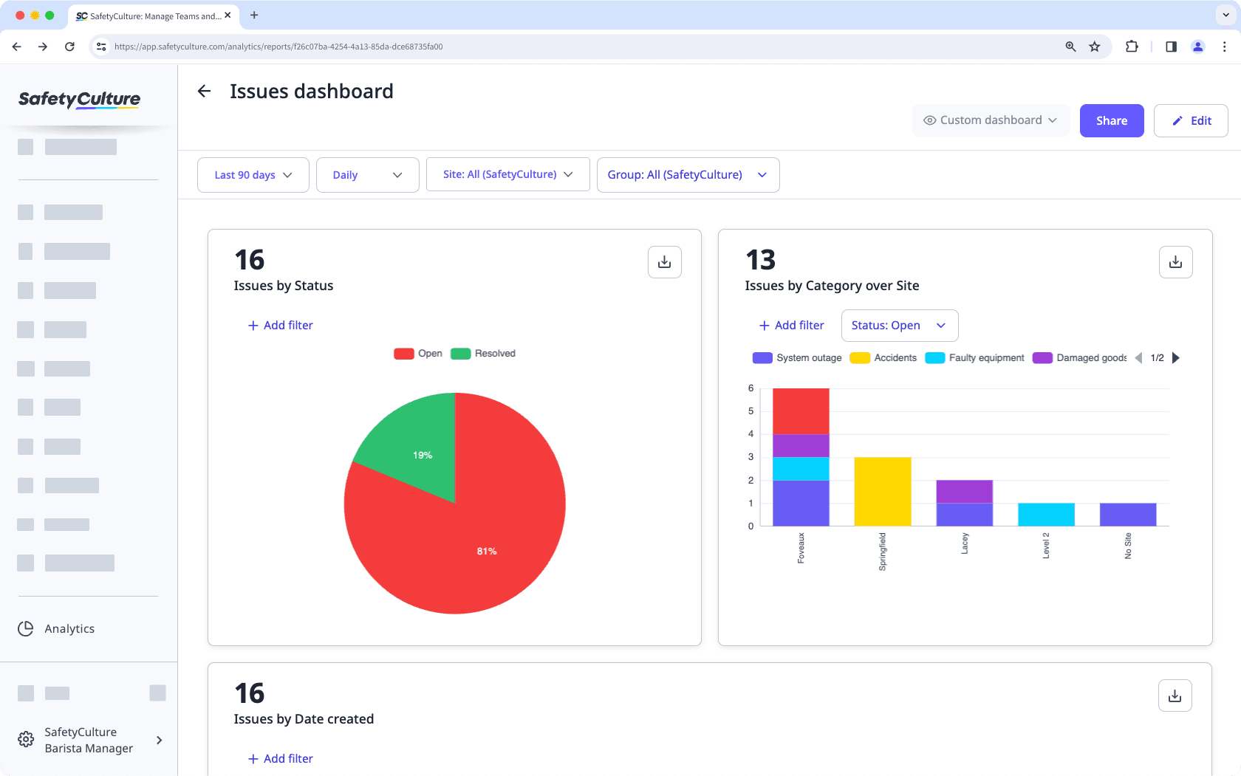Download the Issues by Status chart
Image resolution: width=1241 pixels, height=776 pixels.
tap(664, 262)
